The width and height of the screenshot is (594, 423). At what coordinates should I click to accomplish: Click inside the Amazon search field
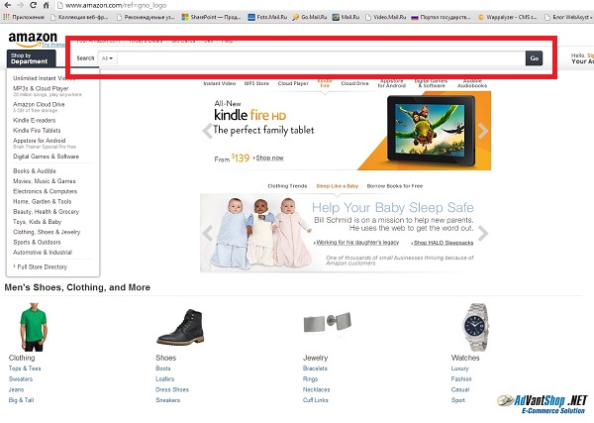(321, 58)
